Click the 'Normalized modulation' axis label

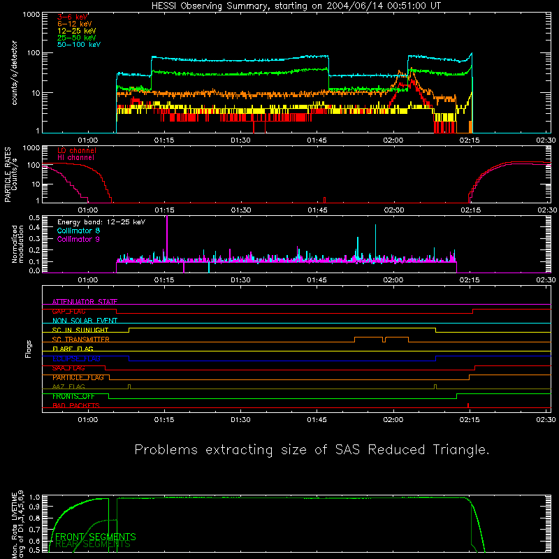(17, 244)
